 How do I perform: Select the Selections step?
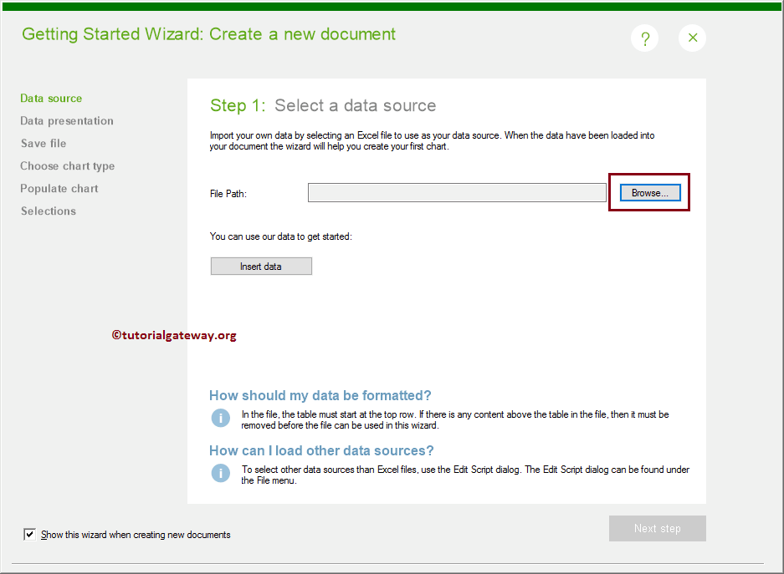(48, 211)
